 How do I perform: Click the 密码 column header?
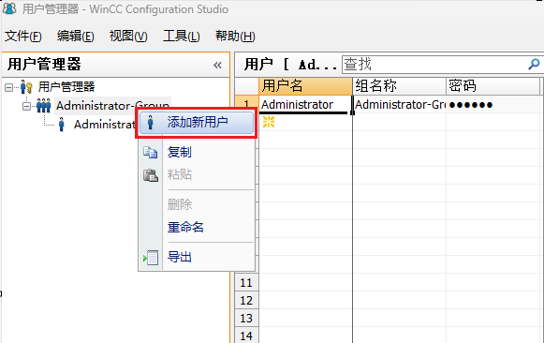pos(493,86)
